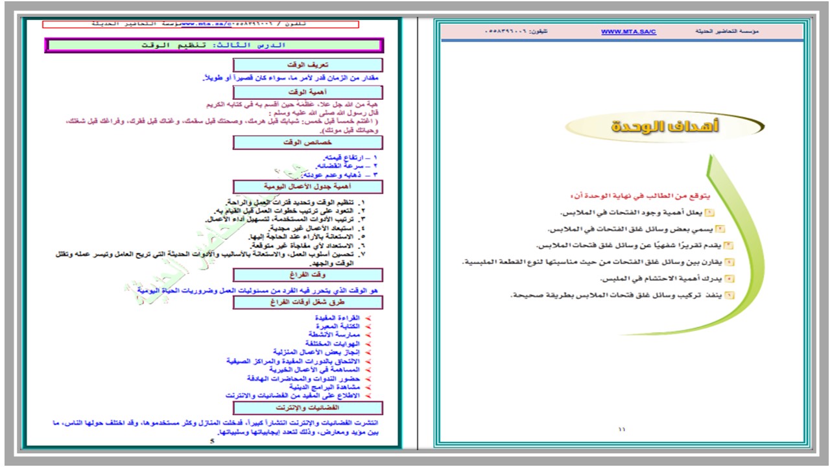Click the line 'سرعة انقضائه'
Image resolution: width=830 pixels, height=467 pixels.
coord(348,166)
